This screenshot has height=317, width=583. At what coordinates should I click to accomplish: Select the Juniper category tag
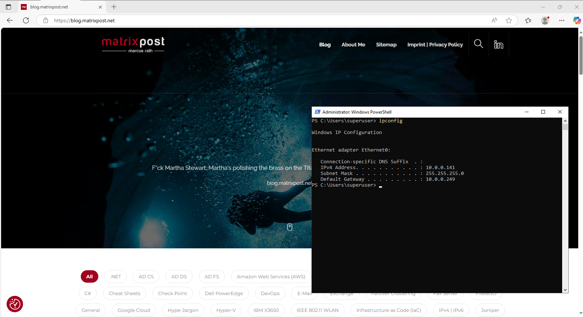[490, 310]
